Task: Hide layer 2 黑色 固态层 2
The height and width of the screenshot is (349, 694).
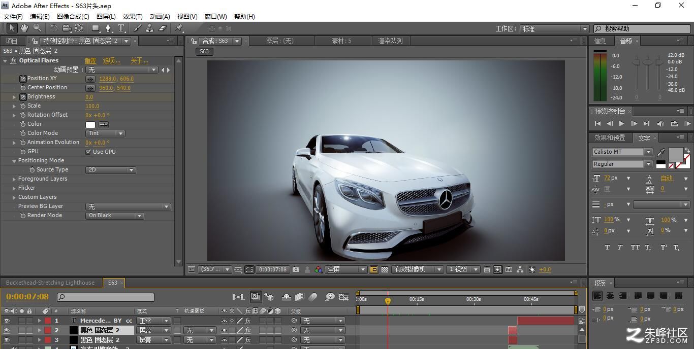Action: [7, 331]
